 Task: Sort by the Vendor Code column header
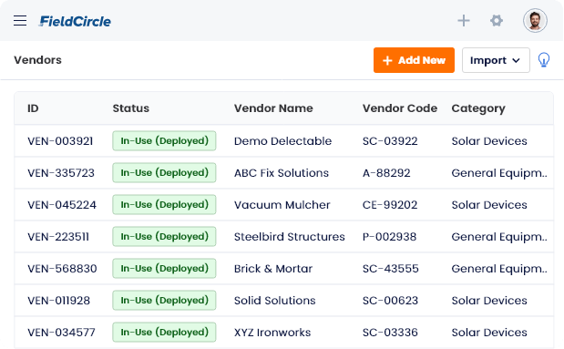click(x=400, y=108)
